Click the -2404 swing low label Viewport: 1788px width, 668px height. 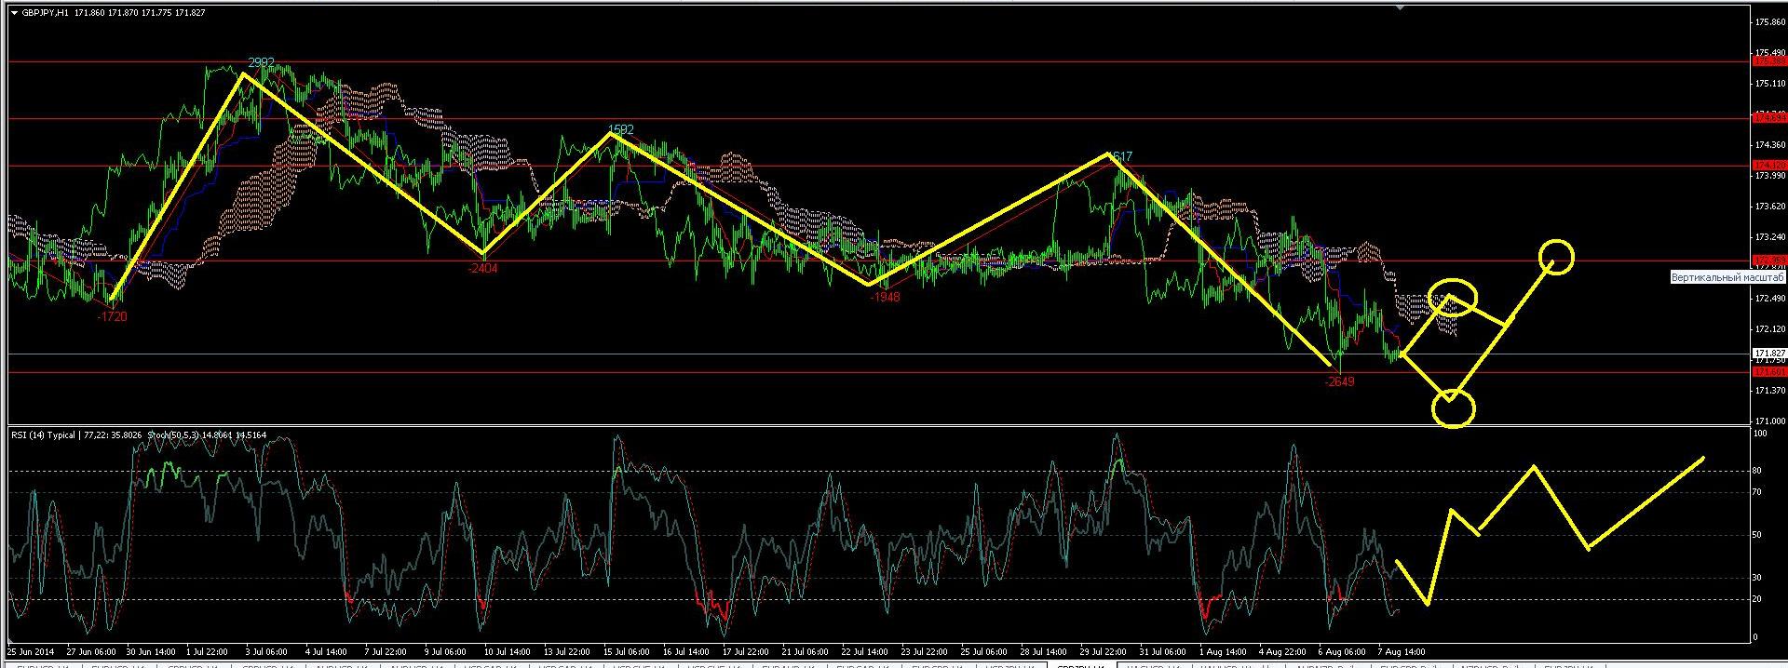click(x=483, y=268)
